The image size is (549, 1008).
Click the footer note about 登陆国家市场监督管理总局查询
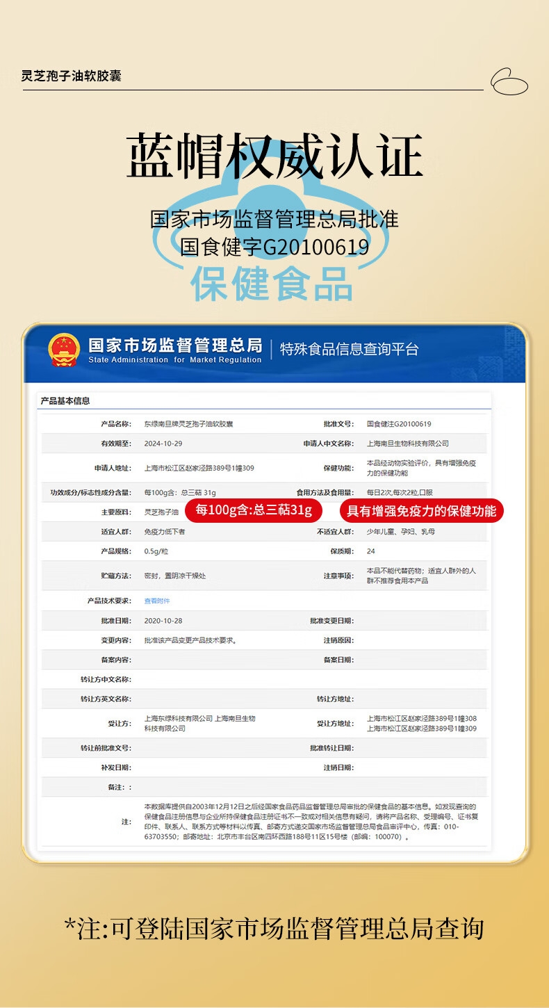point(274,929)
